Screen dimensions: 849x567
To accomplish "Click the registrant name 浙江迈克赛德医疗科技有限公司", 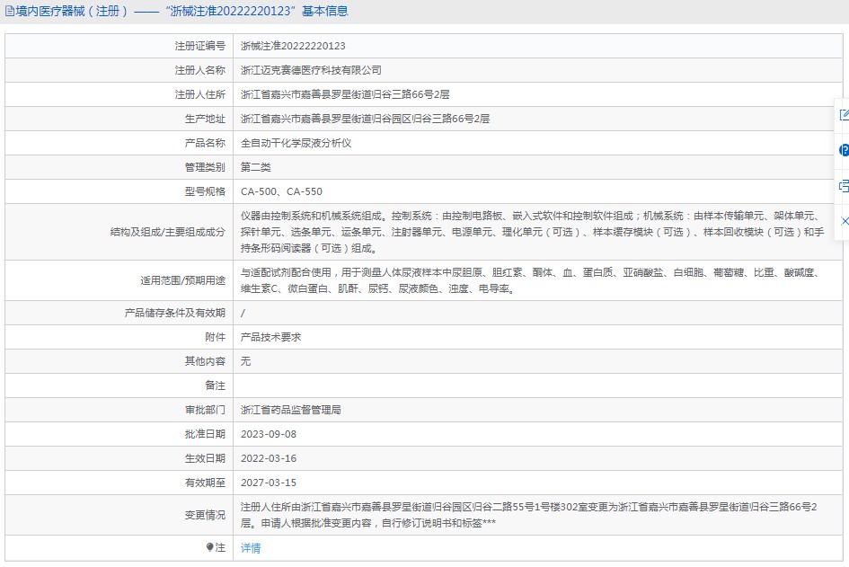I will click(x=311, y=70).
